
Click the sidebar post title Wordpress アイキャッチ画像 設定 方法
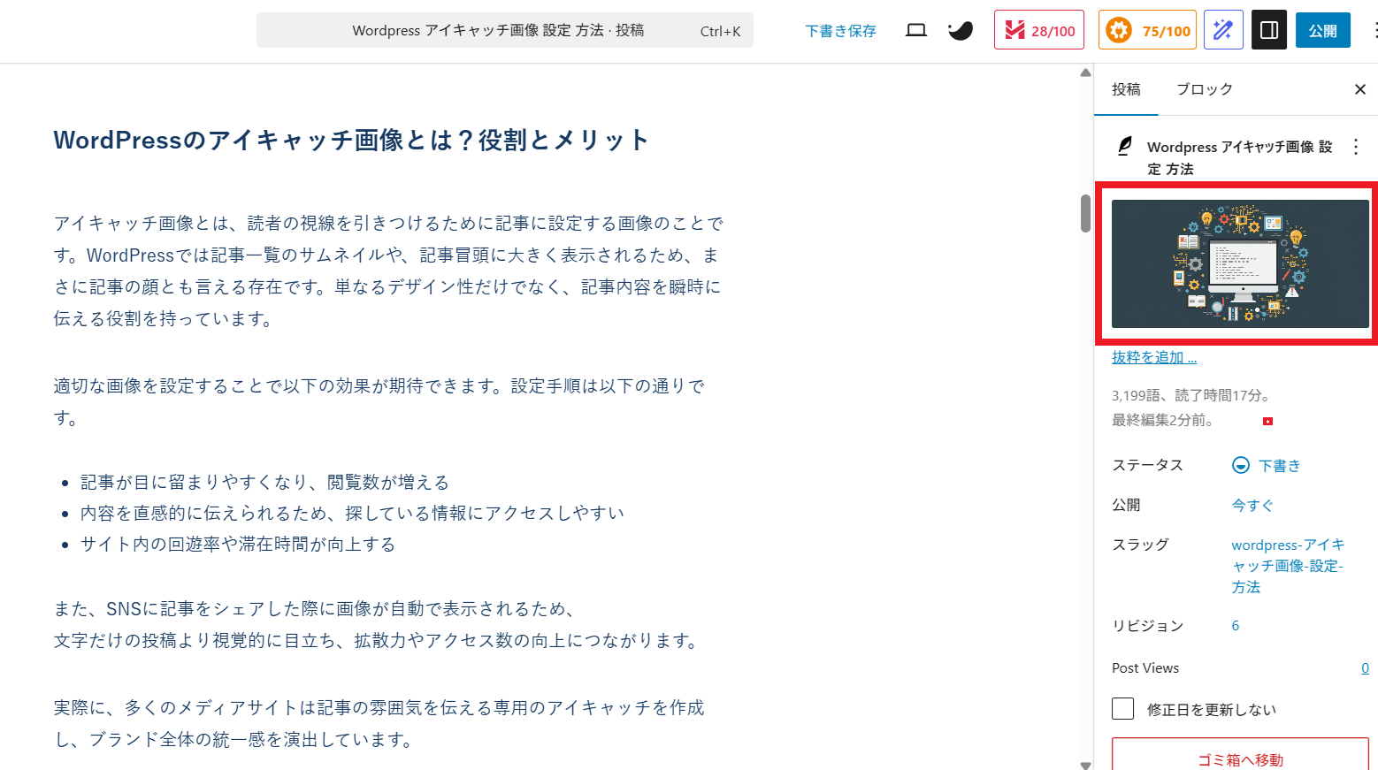(x=1239, y=157)
